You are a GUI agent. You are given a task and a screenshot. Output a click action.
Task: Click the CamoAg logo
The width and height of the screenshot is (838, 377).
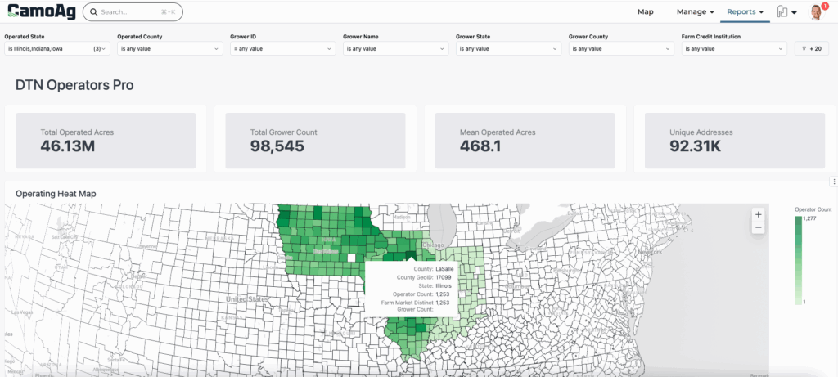41,11
